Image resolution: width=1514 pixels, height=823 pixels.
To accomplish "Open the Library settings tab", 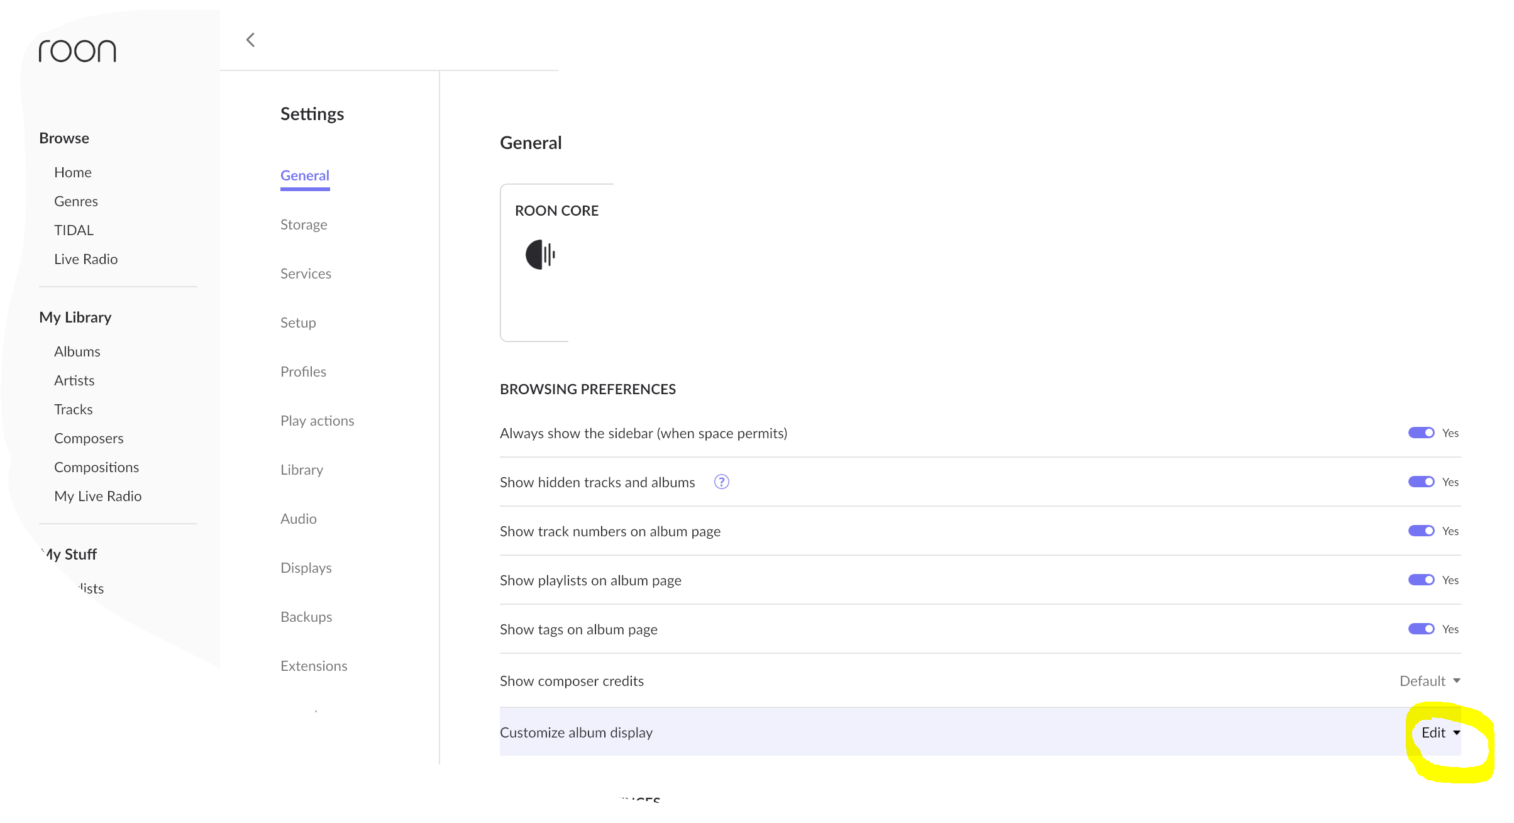I will point(302,470).
